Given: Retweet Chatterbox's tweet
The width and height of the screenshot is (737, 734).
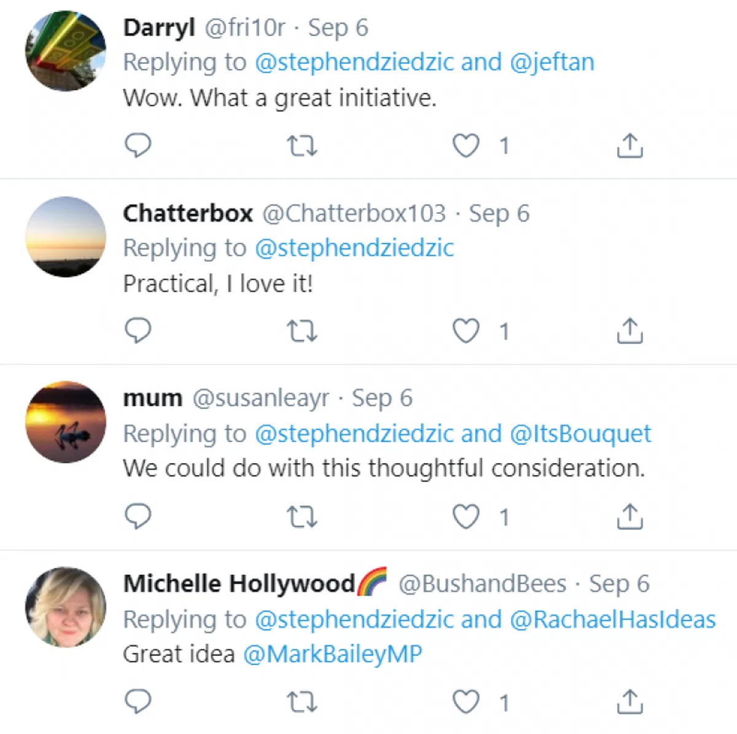Looking at the screenshot, I should 302,331.
